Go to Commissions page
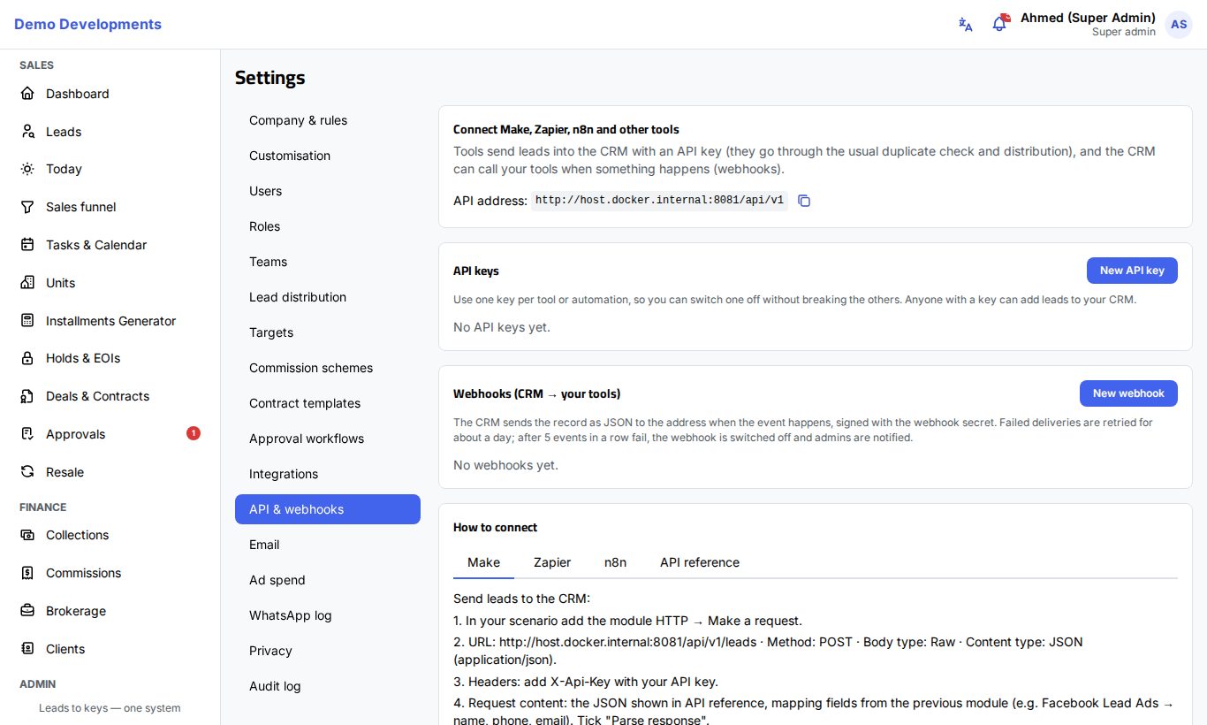The width and height of the screenshot is (1207, 725). tap(110, 573)
